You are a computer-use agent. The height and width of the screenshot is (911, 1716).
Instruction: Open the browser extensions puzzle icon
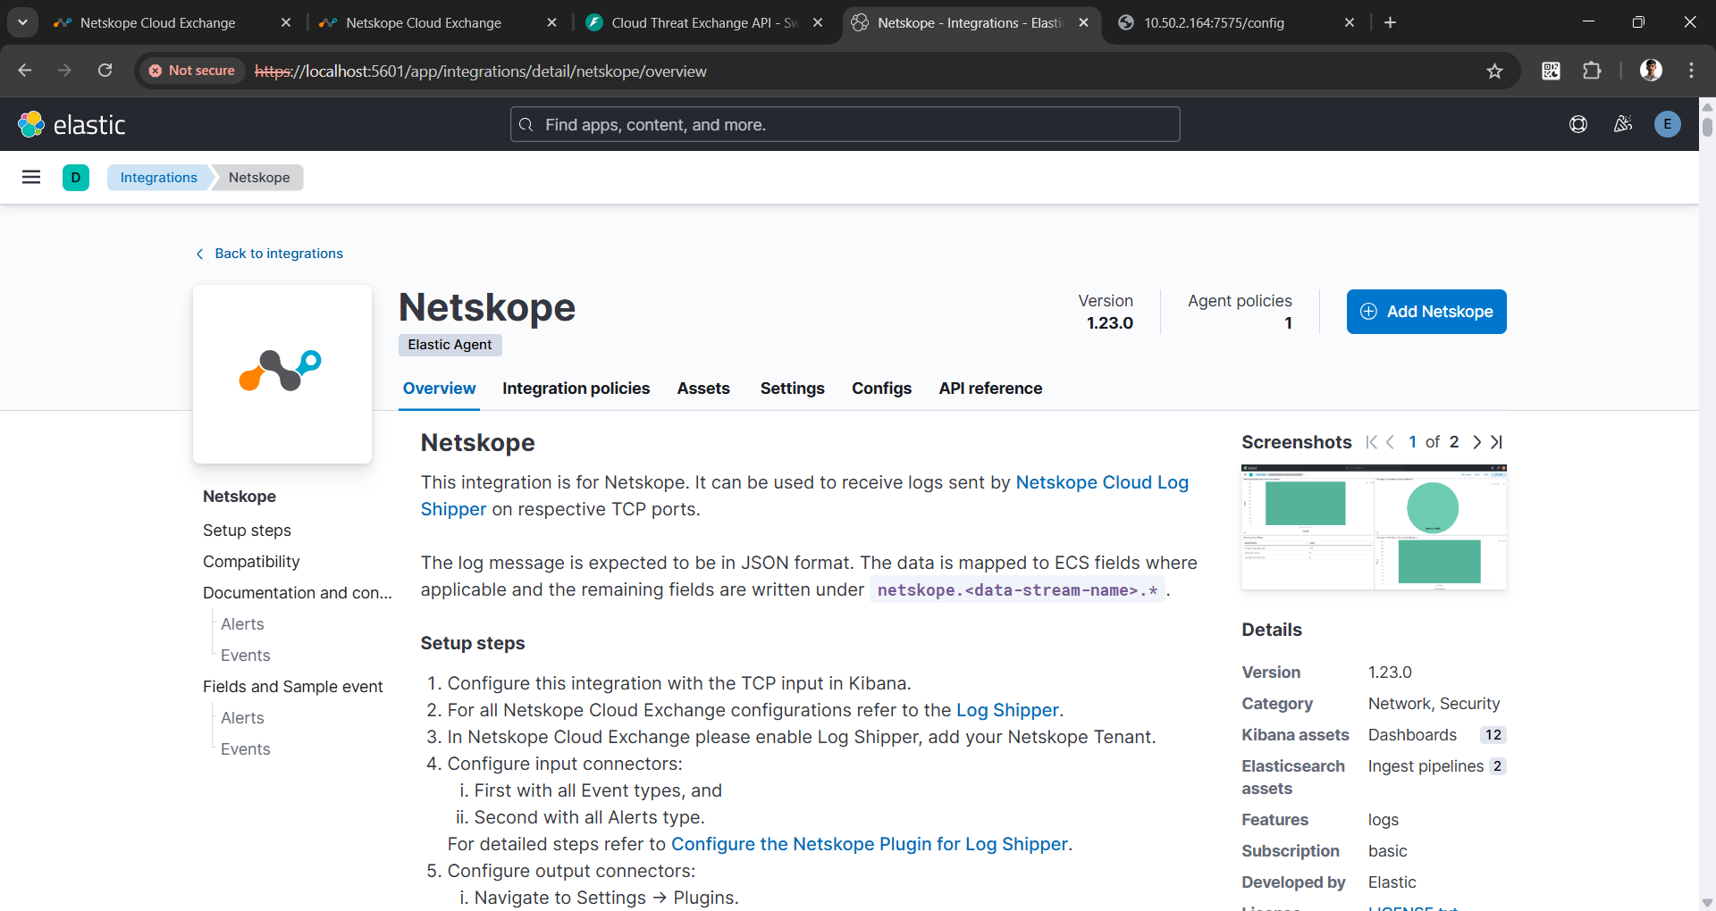coord(1592,71)
